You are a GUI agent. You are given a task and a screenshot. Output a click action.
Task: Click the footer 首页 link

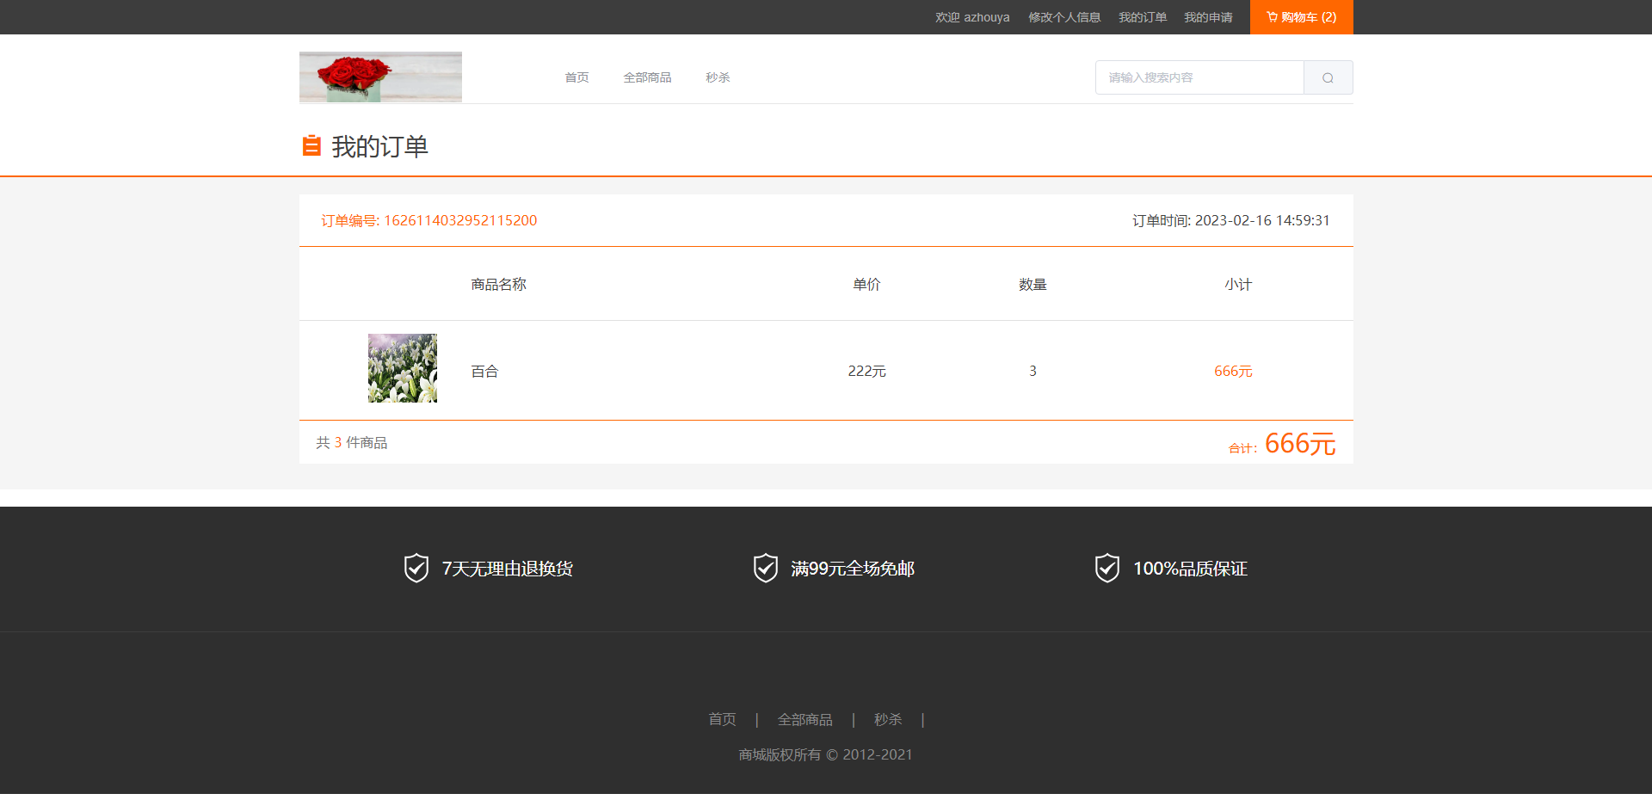[x=722, y=719]
